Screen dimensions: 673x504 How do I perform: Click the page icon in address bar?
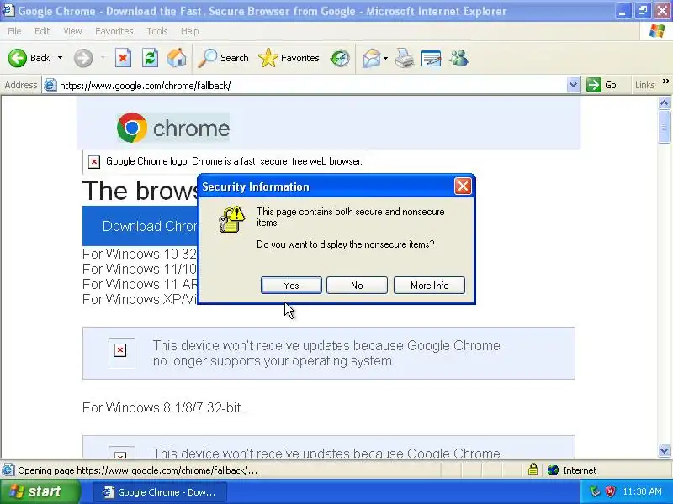(x=50, y=85)
